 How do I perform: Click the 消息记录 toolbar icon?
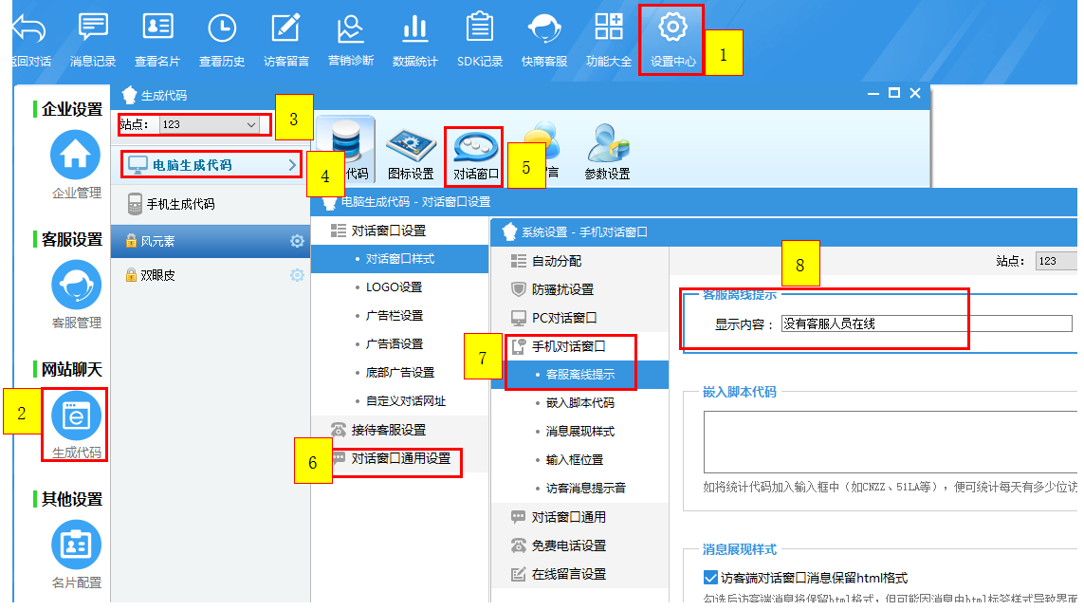click(93, 29)
